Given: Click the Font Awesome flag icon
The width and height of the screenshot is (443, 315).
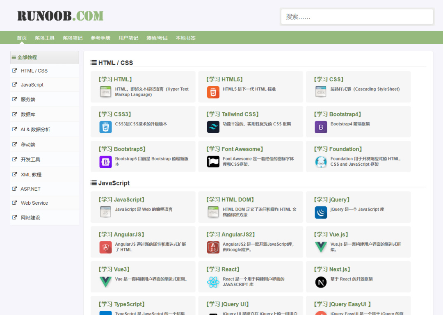Looking at the screenshot, I should point(213,162).
